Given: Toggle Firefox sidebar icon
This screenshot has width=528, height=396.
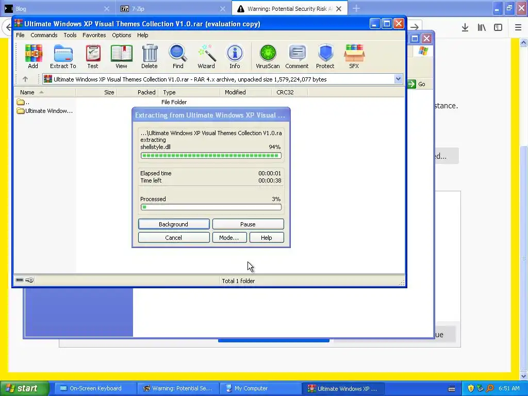Looking at the screenshot, I should coord(498,28).
